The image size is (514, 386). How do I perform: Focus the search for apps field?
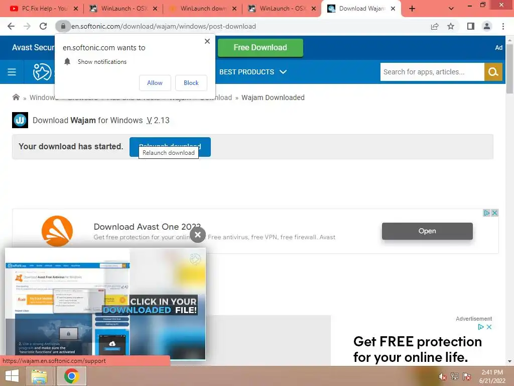[x=432, y=72]
